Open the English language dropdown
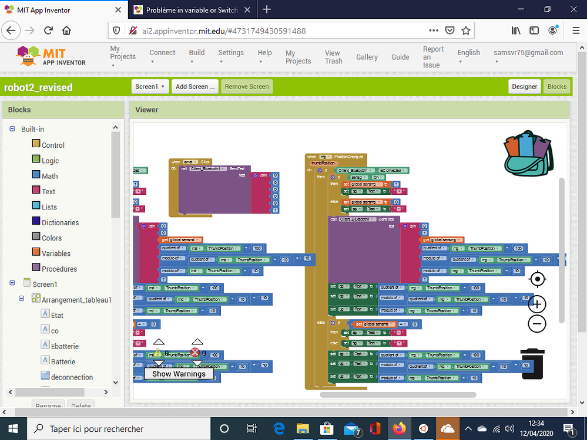This screenshot has height=440, width=587. 468,56
